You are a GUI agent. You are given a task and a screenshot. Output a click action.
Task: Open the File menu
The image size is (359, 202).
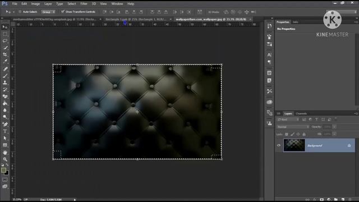[15, 4]
